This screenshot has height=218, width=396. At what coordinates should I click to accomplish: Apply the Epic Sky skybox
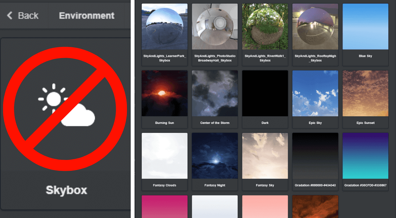point(315,93)
